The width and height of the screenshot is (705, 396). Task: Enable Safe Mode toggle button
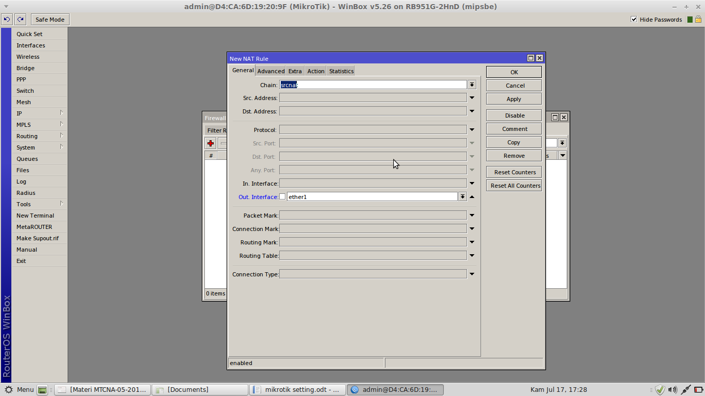coord(50,20)
